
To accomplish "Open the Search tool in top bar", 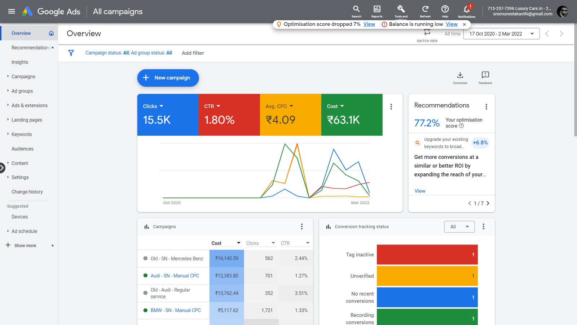I will click(356, 11).
